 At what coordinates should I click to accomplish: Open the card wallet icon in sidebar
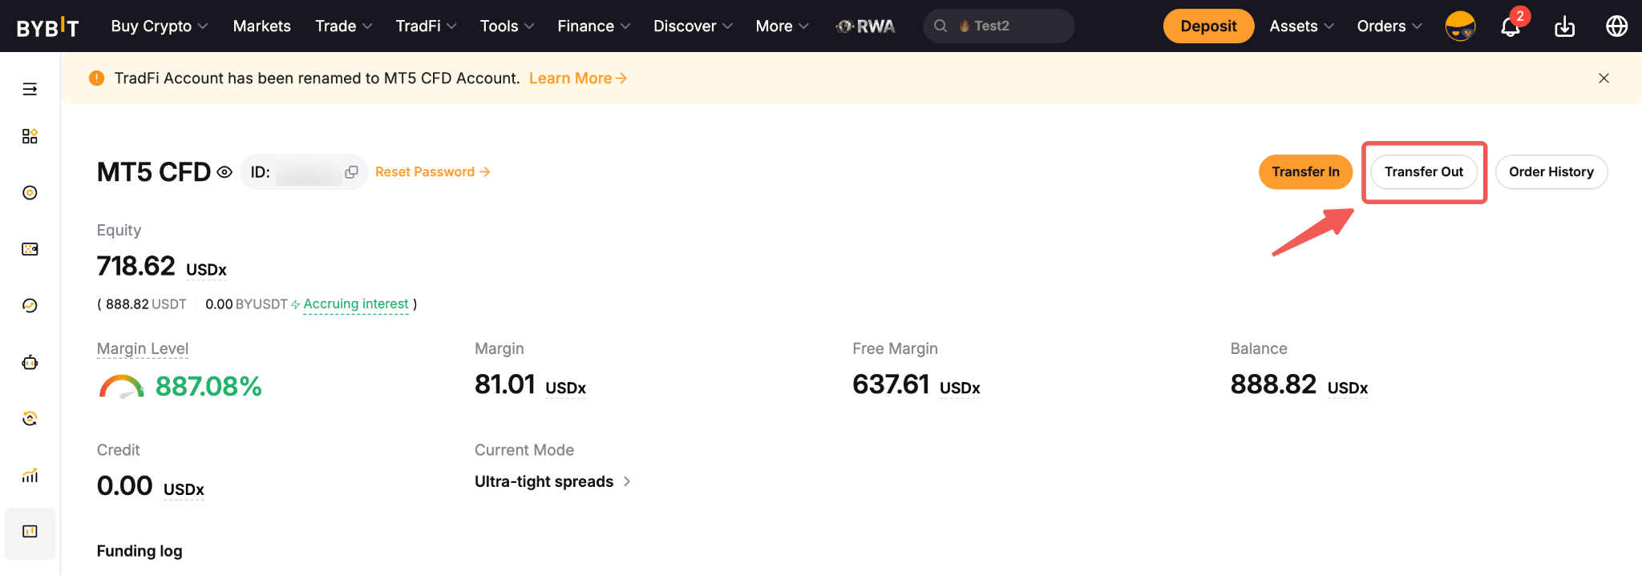tap(30, 249)
